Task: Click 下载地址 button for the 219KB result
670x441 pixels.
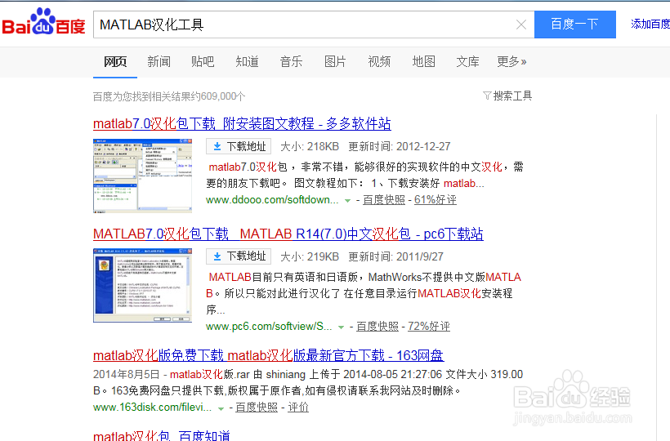Action: 239,256
